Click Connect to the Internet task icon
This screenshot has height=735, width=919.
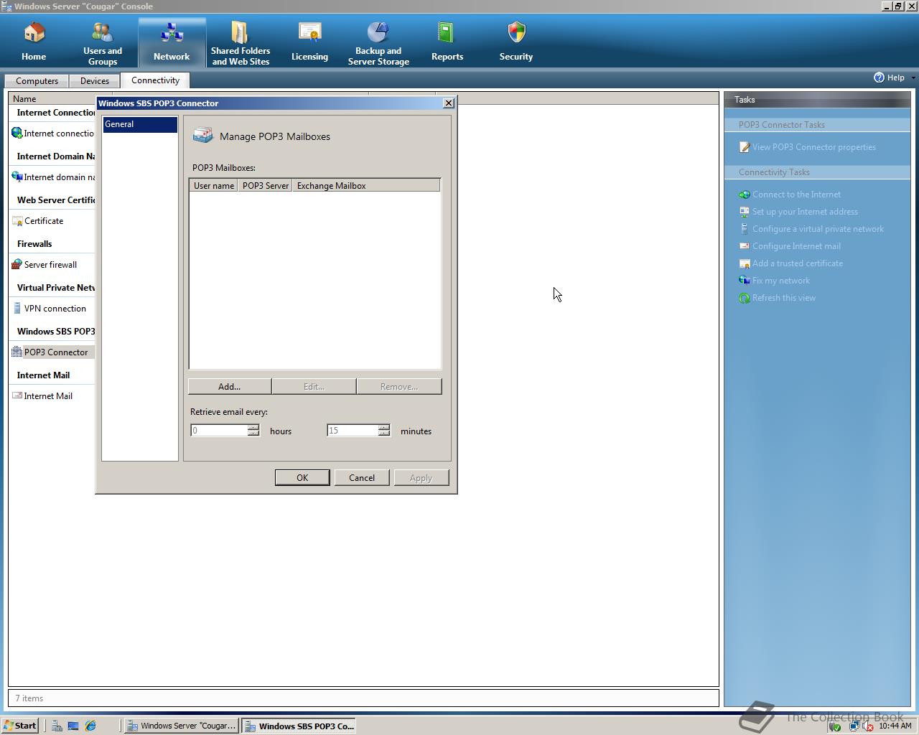745,195
